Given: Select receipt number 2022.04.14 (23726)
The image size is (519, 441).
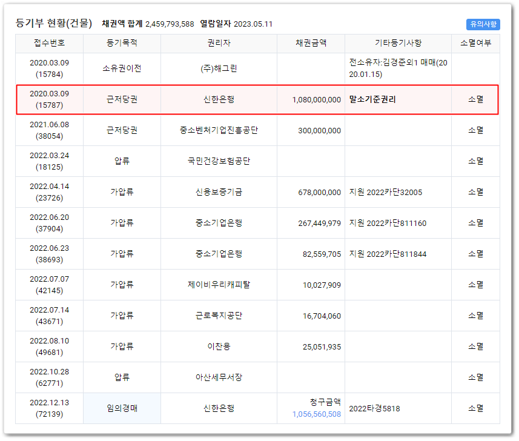Looking at the screenshot, I should point(49,191).
